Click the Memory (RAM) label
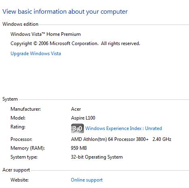 click(27, 148)
